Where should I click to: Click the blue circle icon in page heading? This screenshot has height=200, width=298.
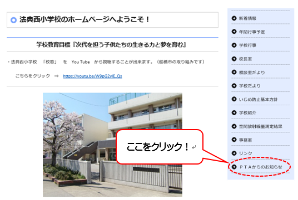pyautogui.click(x=13, y=20)
